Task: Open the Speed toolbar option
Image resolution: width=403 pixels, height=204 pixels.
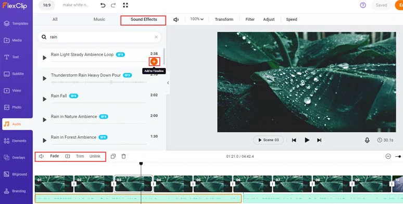Action: click(292, 20)
